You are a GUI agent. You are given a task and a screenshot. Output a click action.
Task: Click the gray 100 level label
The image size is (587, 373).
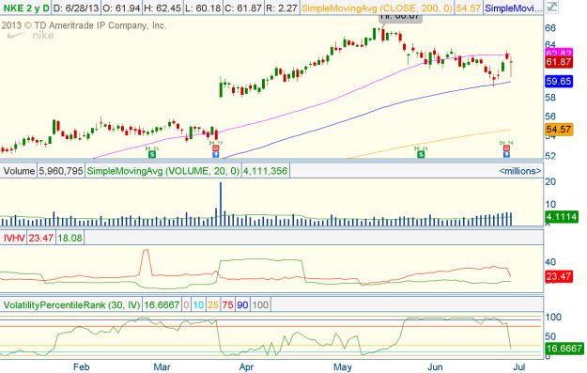pyautogui.click(x=260, y=304)
